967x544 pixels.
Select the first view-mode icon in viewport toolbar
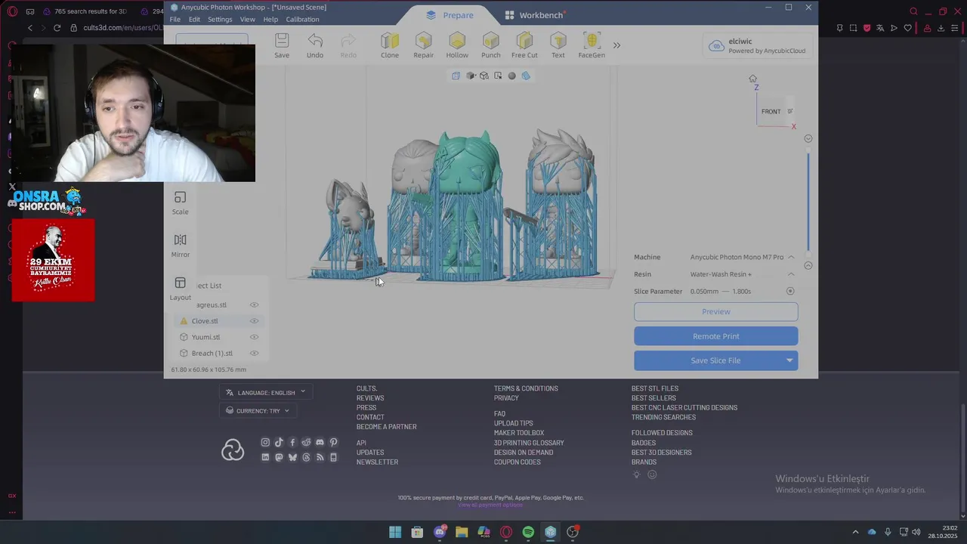(456, 76)
